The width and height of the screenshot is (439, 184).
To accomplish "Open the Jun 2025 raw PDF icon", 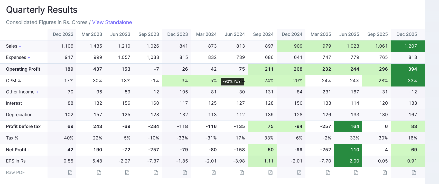I will [356, 172].
